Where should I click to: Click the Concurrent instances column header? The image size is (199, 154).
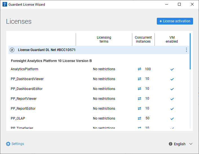(143, 39)
